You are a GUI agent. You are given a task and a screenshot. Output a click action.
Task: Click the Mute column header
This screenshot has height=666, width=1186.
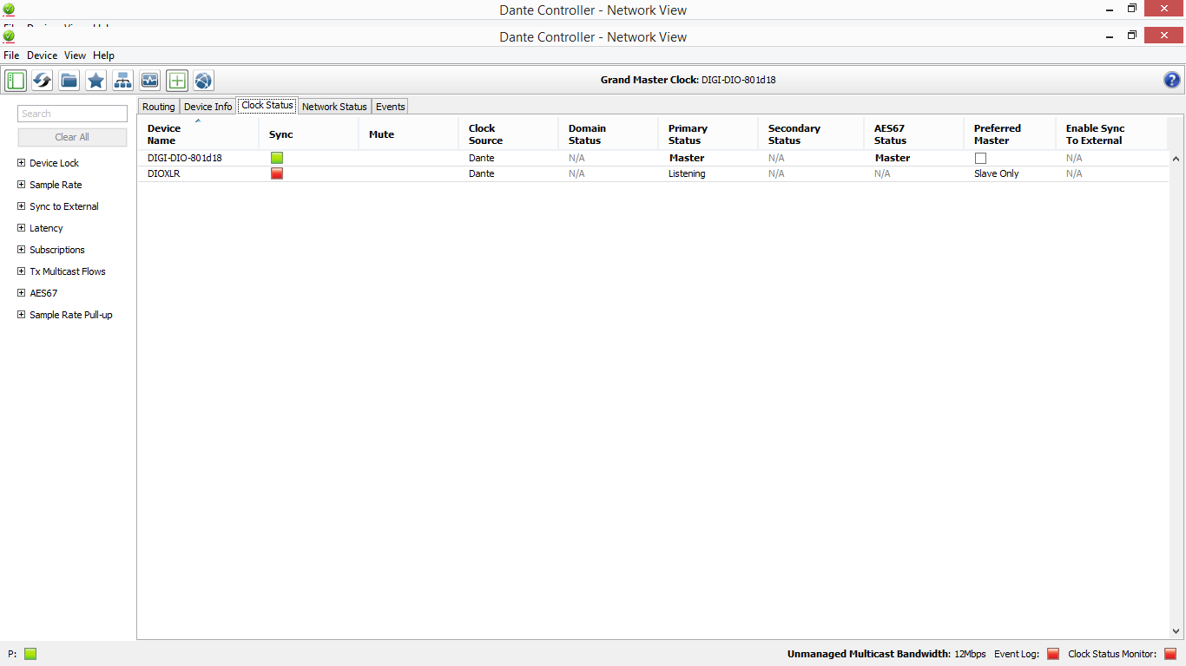(408, 134)
